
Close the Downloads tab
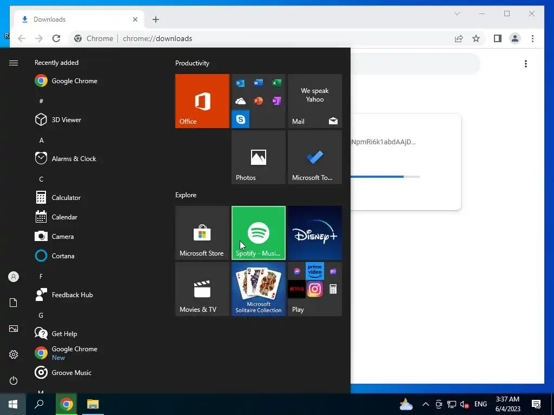click(x=135, y=19)
